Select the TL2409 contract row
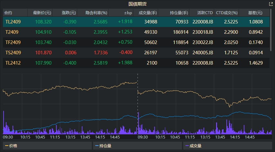Image resolution: width=275 pixels, height=152 pixels. click(x=12, y=22)
